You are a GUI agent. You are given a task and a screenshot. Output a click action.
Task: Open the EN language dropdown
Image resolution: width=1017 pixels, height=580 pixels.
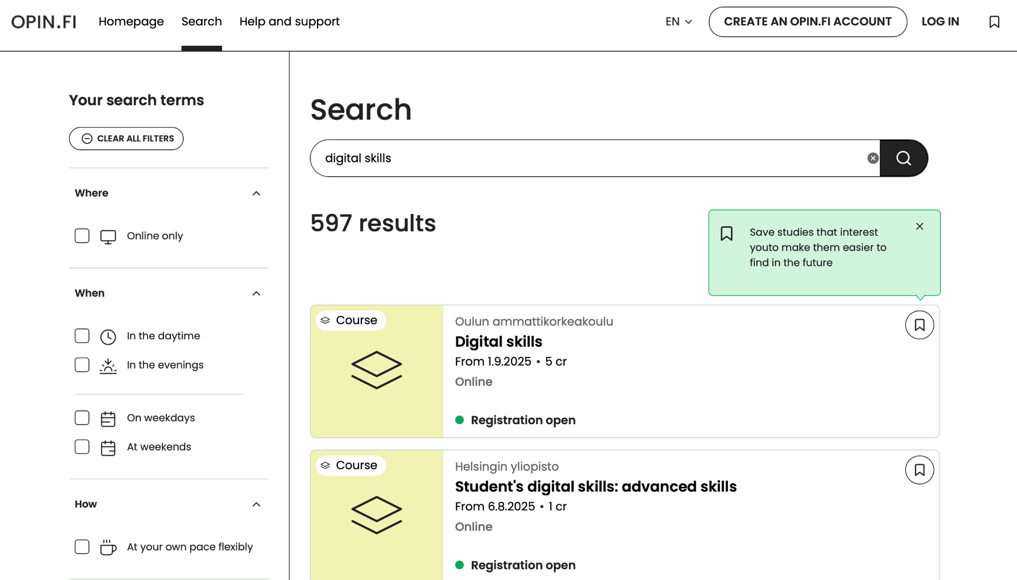(x=678, y=22)
